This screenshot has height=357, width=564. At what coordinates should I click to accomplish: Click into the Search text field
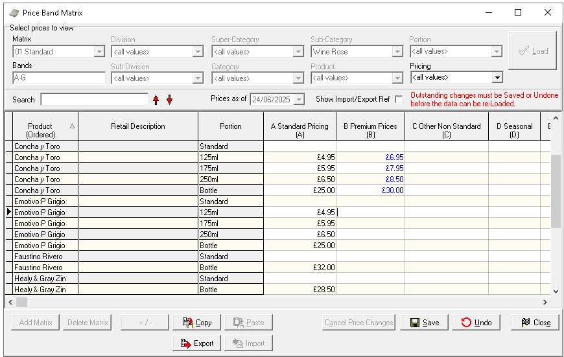click(x=94, y=100)
